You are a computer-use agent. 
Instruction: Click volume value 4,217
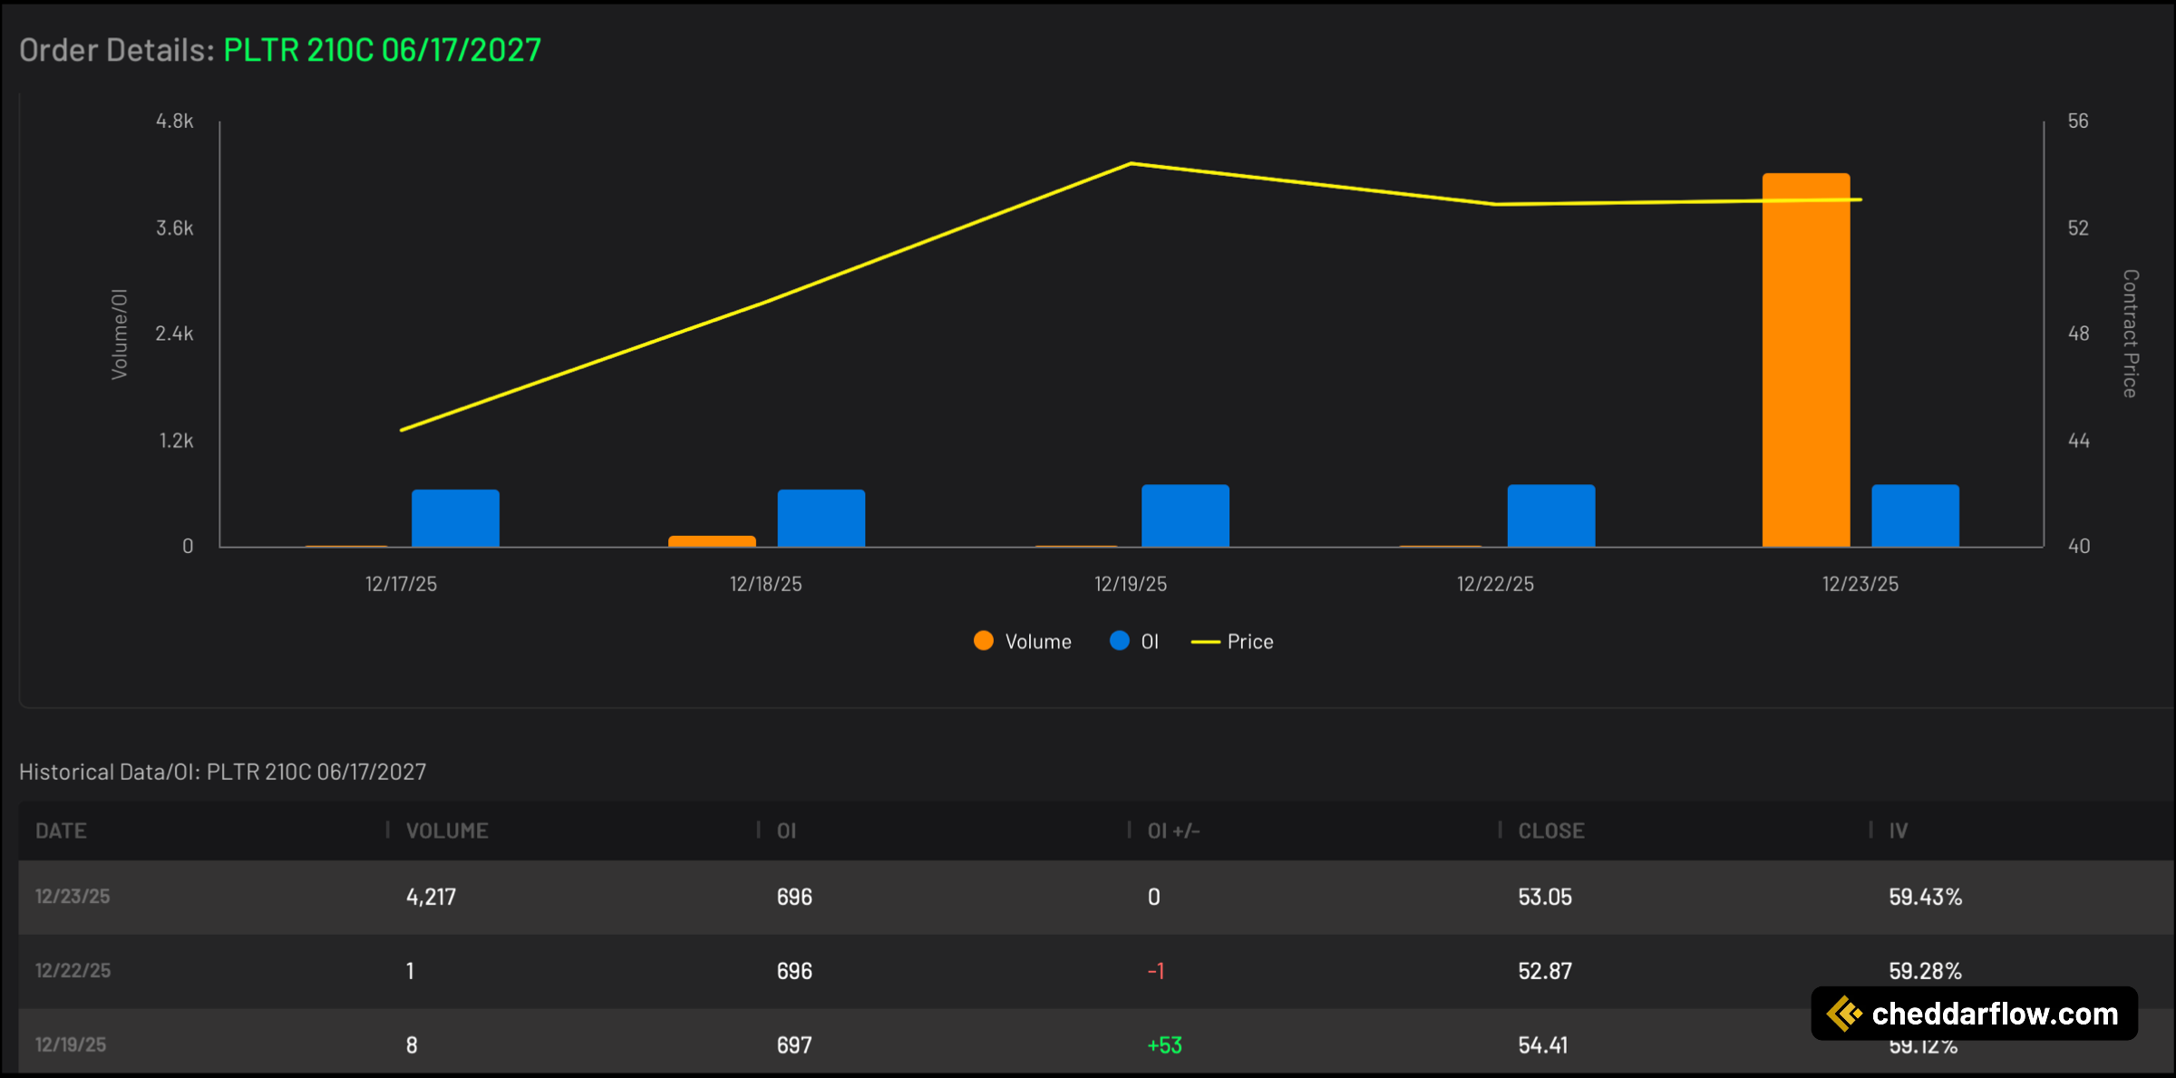[x=431, y=897]
